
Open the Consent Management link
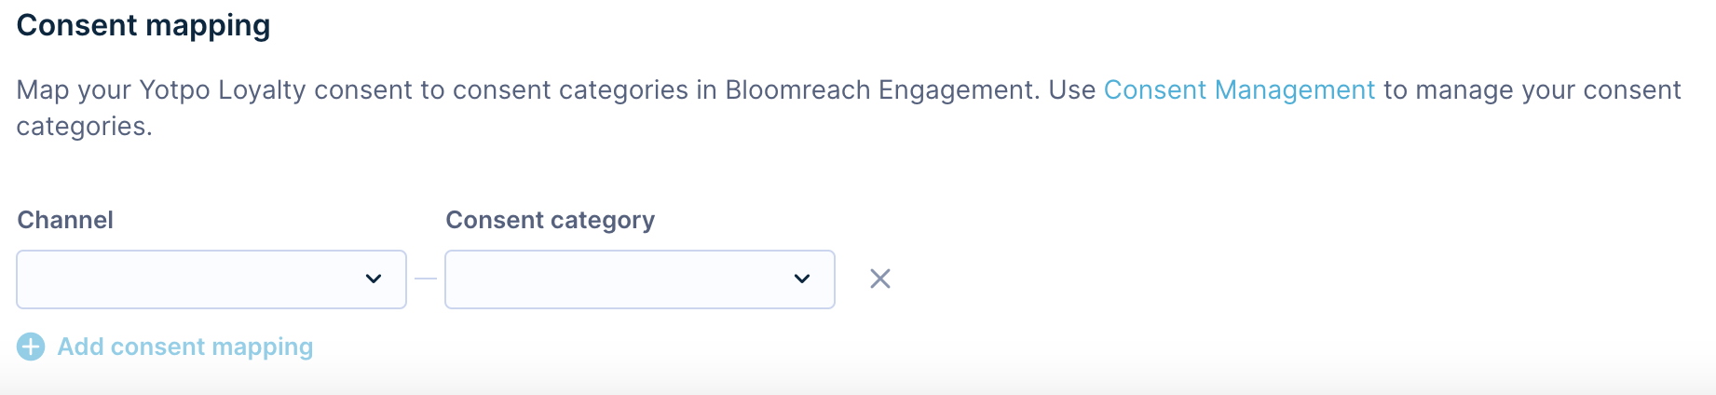(x=1239, y=90)
